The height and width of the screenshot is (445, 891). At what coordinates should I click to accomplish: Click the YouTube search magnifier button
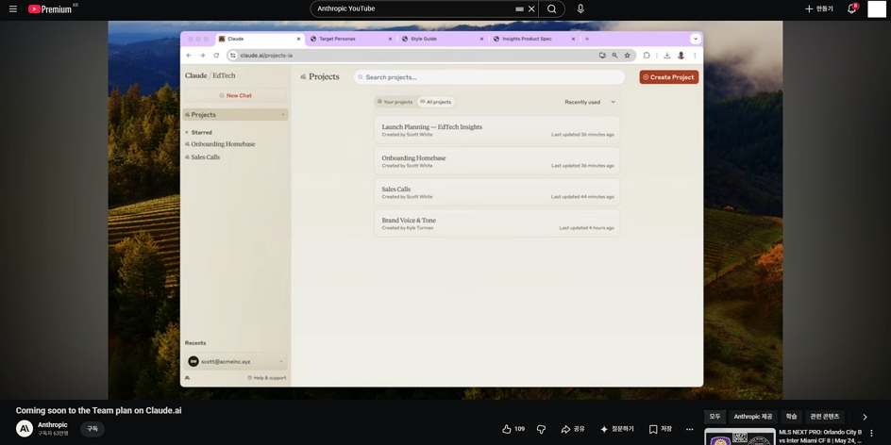[x=552, y=9]
